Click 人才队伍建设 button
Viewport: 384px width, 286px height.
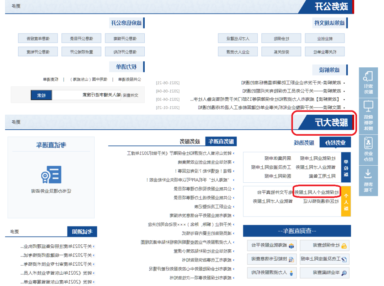pos(238,38)
